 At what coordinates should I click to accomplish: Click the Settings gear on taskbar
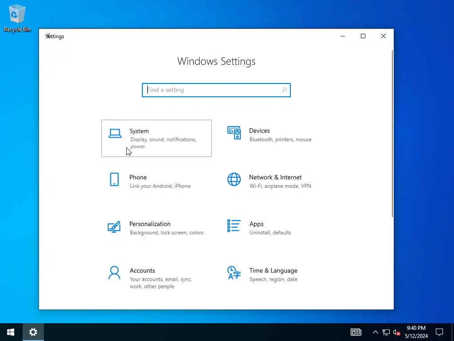(33, 332)
